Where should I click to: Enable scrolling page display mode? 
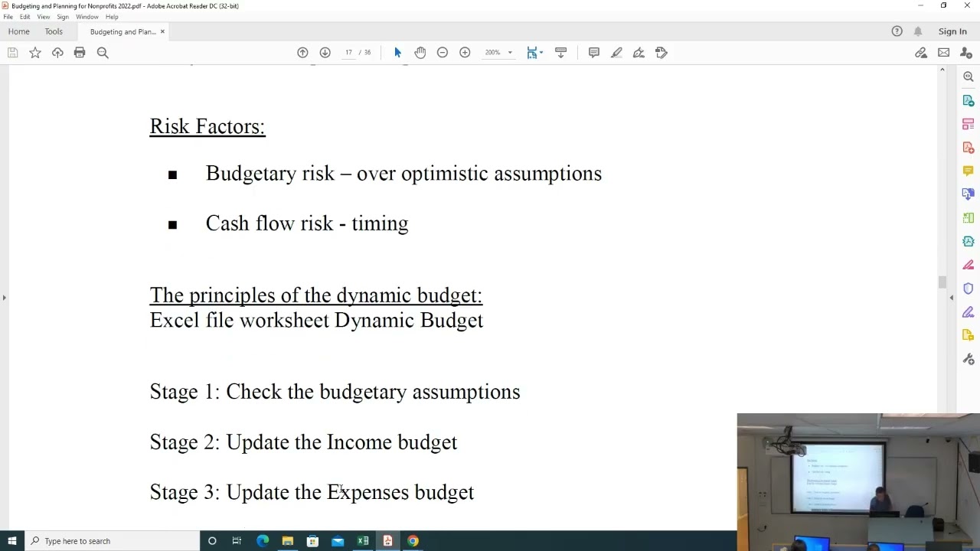pyautogui.click(x=560, y=53)
